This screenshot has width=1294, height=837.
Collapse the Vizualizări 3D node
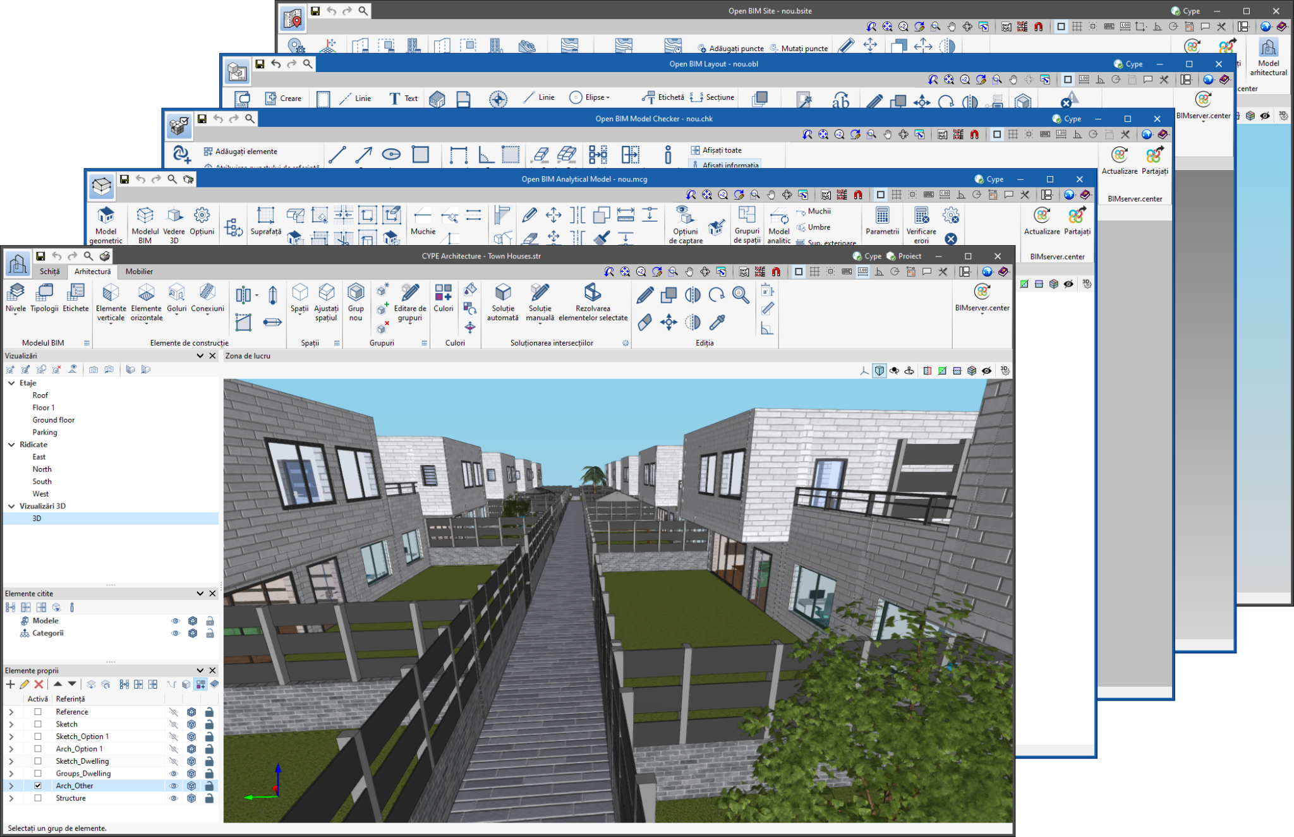click(11, 506)
